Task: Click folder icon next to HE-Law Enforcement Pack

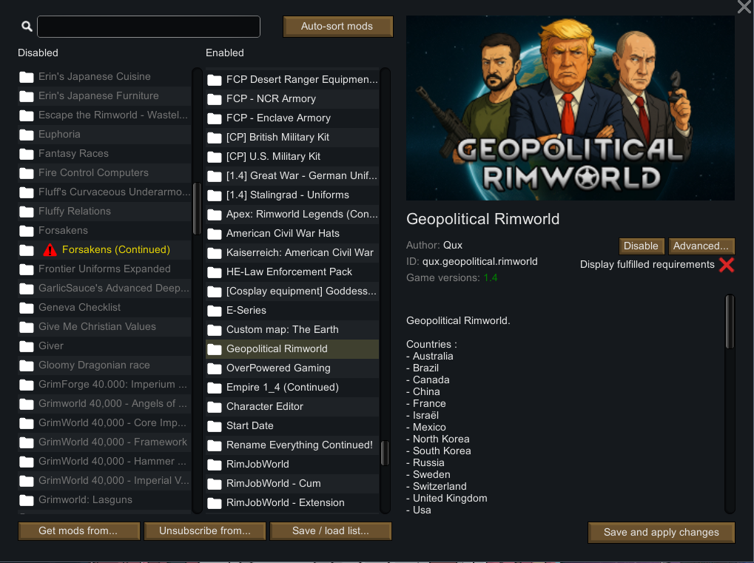Action: point(215,272)
